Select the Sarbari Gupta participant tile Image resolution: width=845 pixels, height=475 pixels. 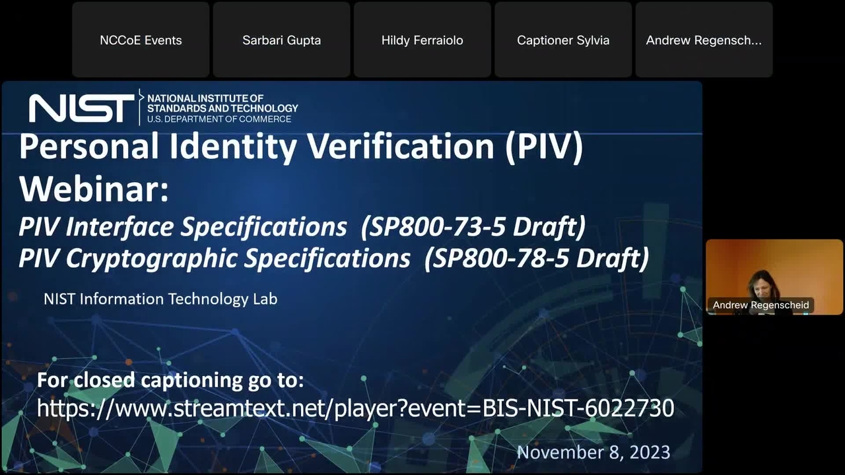coord(281,40)
